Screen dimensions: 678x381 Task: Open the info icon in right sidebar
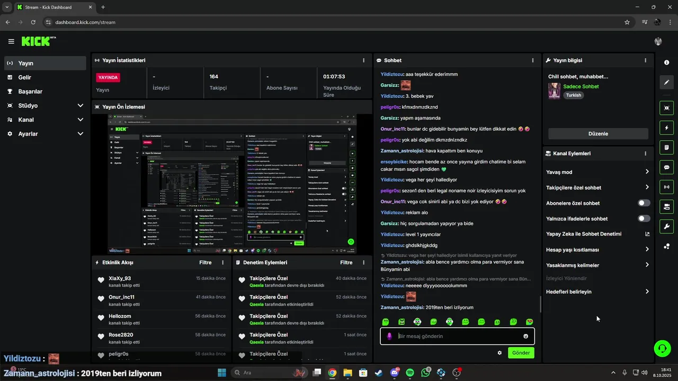[x=666, y=62]
